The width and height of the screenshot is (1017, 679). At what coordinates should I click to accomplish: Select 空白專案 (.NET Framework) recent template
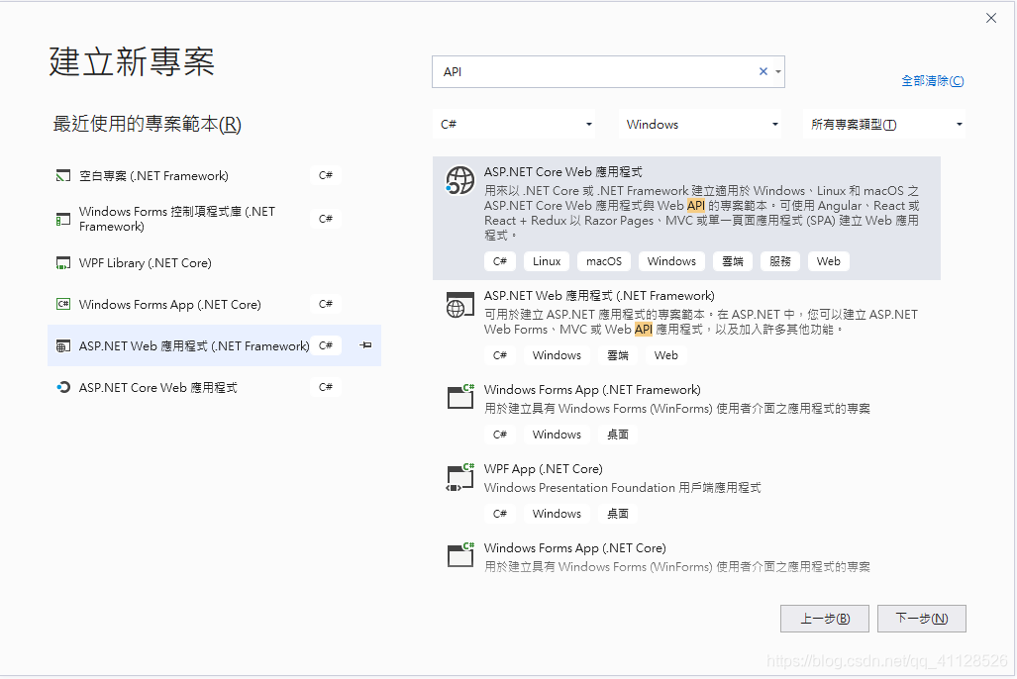[214, 176]
